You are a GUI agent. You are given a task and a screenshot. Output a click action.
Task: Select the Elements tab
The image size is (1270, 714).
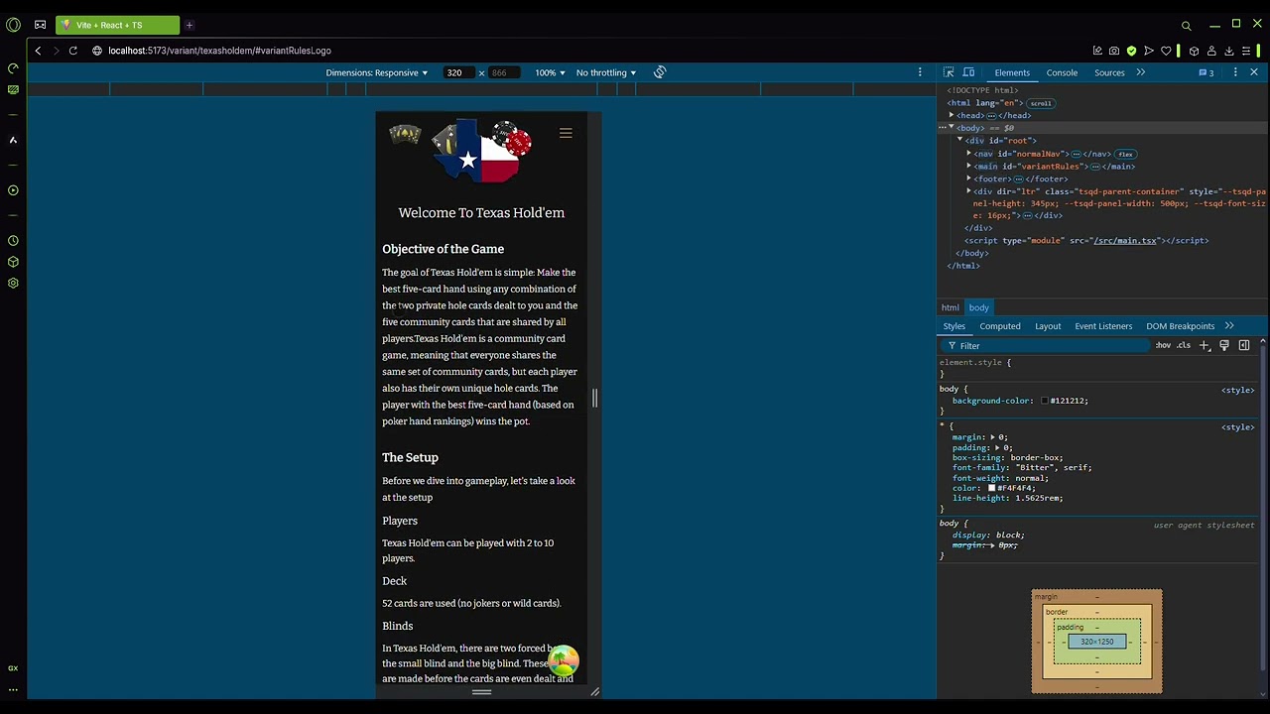[x=1012, y=72]
